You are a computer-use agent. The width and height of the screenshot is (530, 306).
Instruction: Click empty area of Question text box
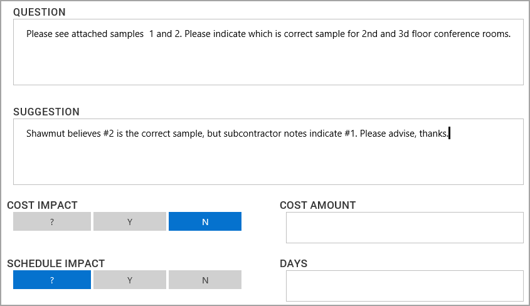pos(268,66)
